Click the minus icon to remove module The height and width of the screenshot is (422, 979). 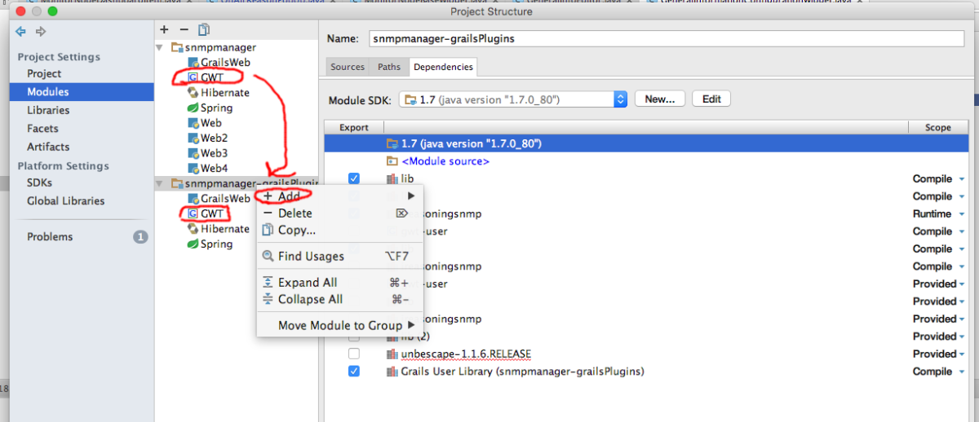[x=184, y=29]
